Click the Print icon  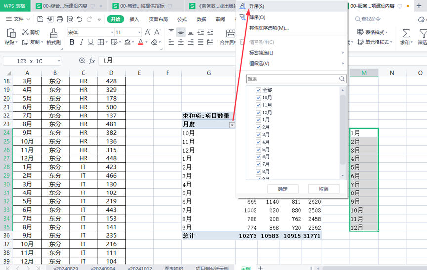60,19
